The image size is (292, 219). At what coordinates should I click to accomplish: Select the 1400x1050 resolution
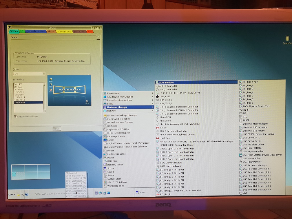pyautogui.click(x=28, y=100)
